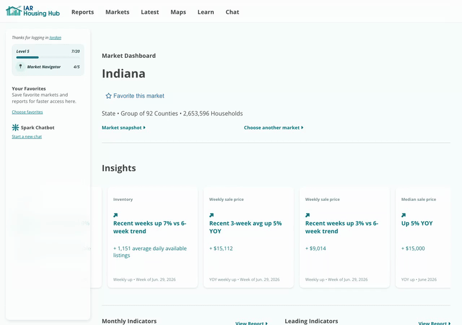Click 1,151 average daily available listings text

pos(150,252)
